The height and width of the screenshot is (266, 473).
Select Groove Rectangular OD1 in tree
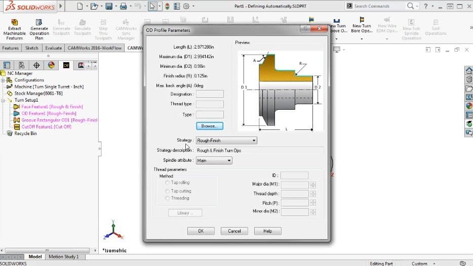(59, 120)
